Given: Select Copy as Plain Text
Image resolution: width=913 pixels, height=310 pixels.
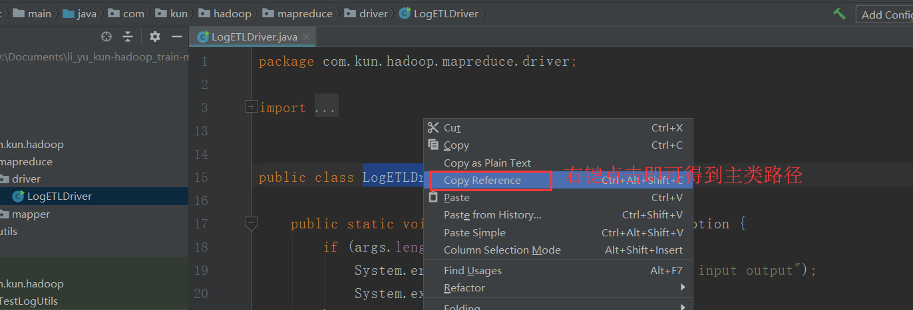Looking at the screenshot, I should click(558, 163).
